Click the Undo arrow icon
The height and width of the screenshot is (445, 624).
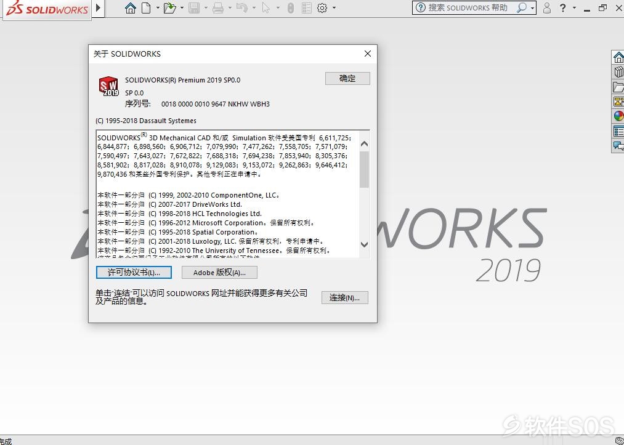[241, 7]
